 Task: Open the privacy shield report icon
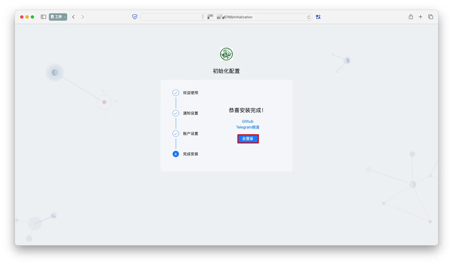pyautogui.click(x=135, y=17)
